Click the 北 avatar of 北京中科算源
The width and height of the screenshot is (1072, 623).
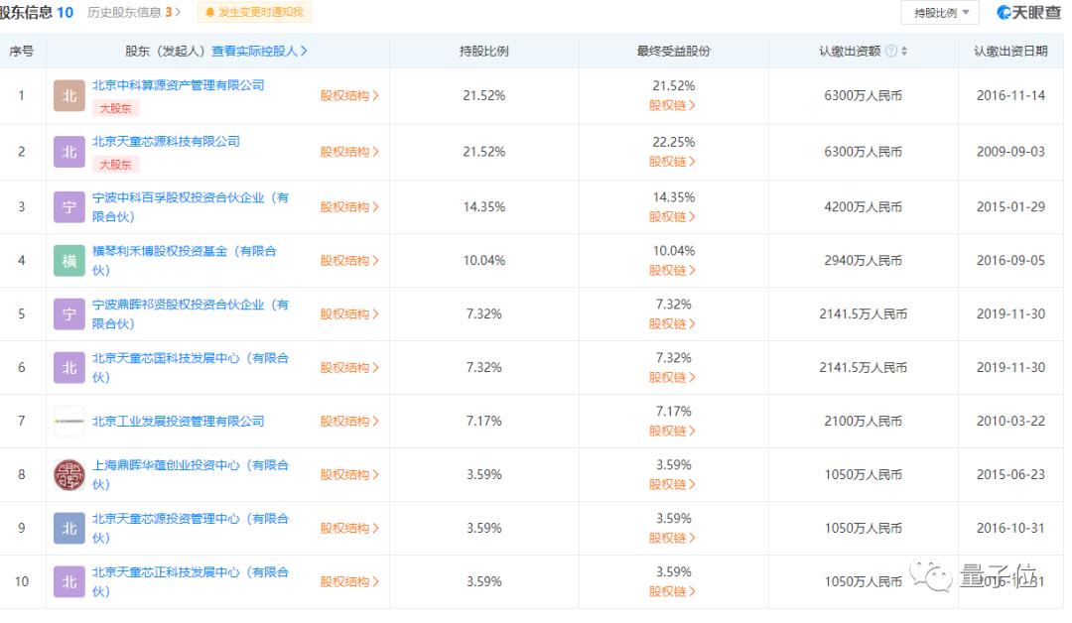[68, 96]
